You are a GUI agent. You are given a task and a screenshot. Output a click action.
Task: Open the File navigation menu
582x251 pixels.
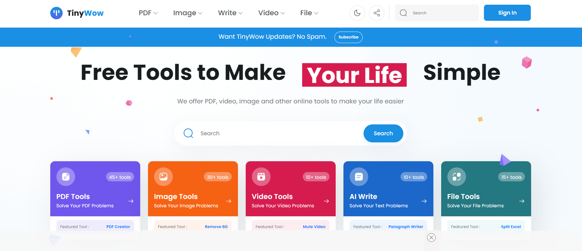click(x=309, y=13)
